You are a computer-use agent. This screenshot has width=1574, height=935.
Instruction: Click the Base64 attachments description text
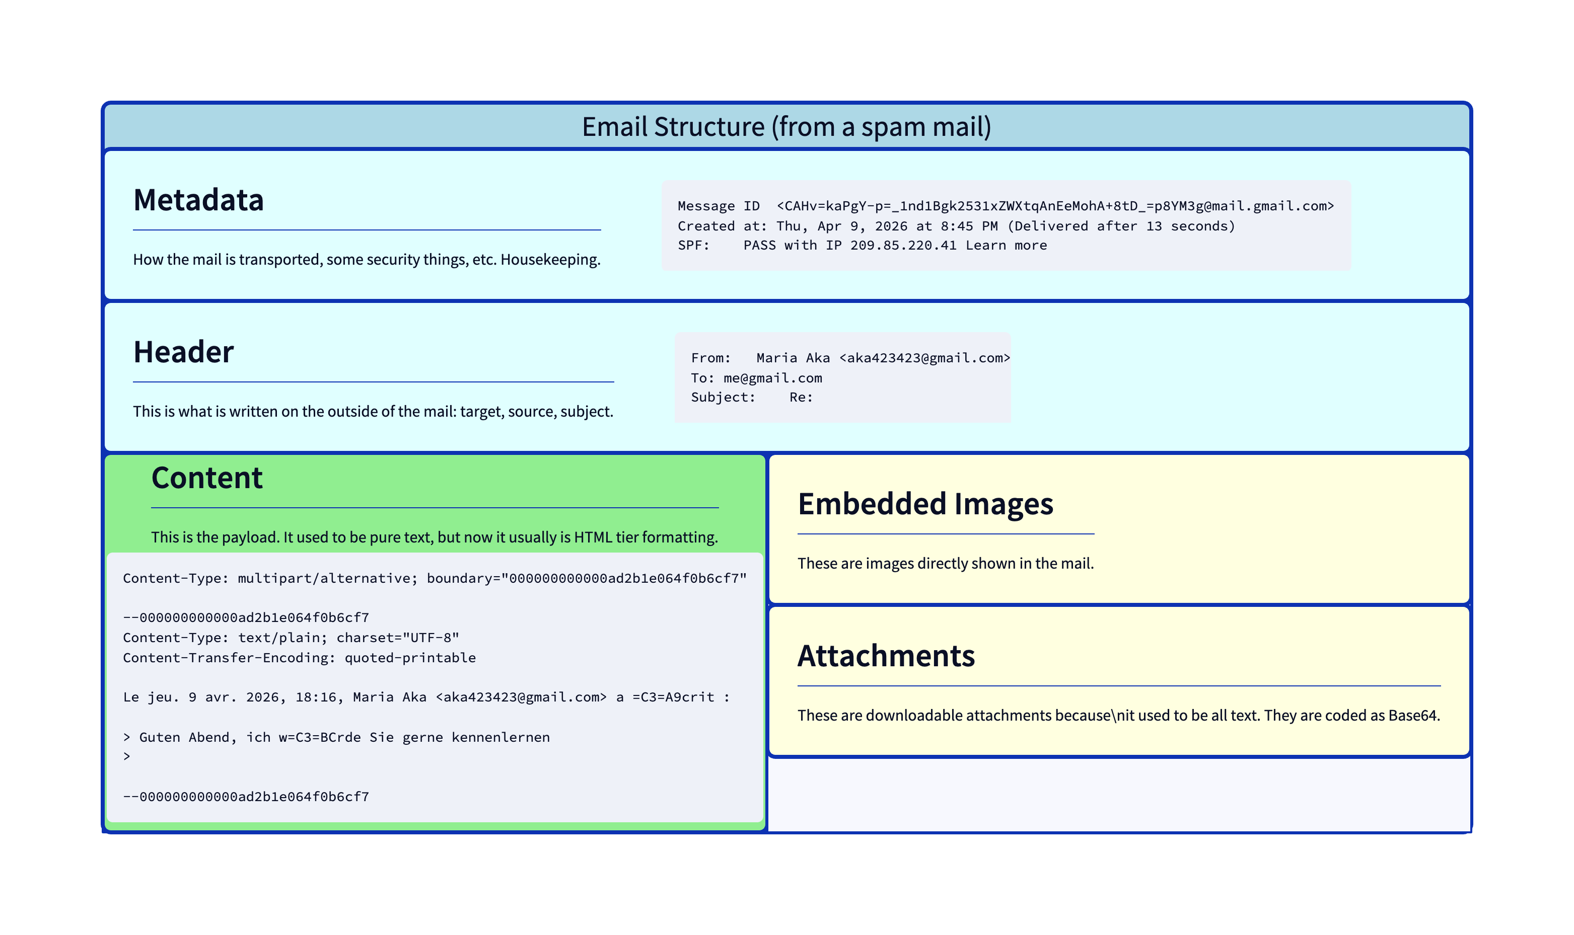tap(1118, 716)
